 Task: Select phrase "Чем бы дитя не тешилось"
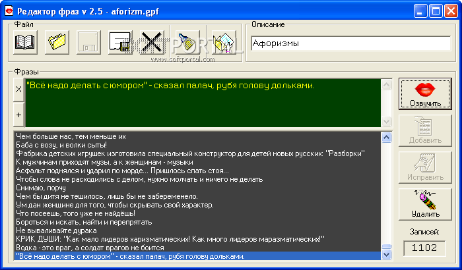point(197,196)
